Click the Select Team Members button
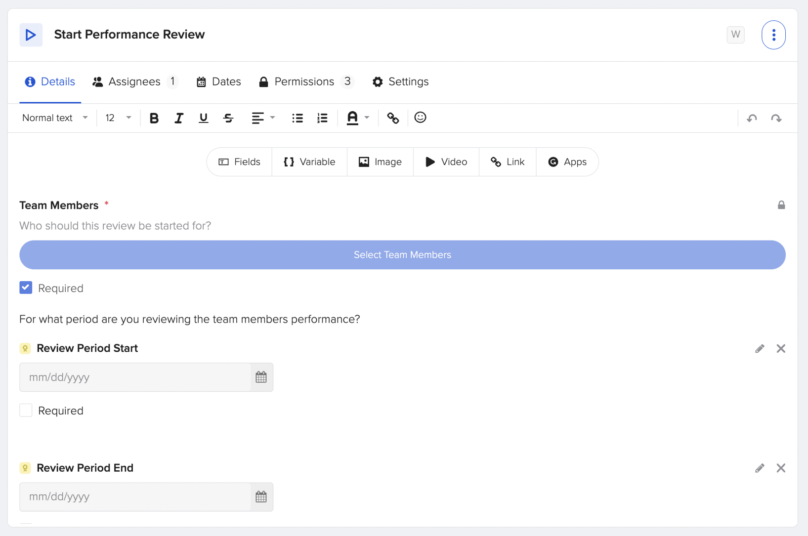 pyautogui.click(x=402, y=254)
